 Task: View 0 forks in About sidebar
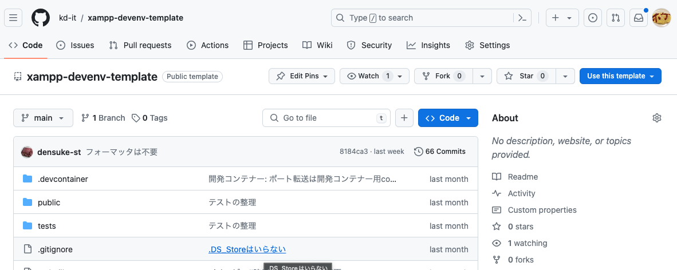[513, 260]
